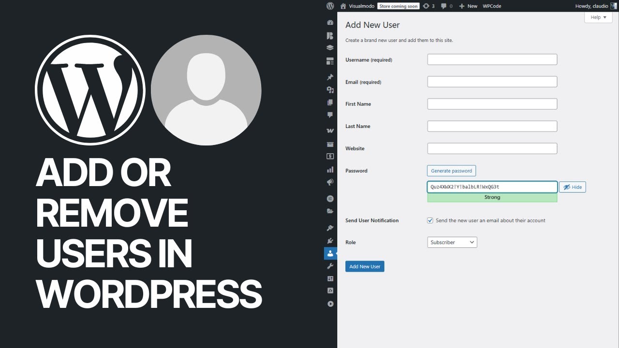Open the WooCommerce icon in sidebar
619x348 pixels.
[x=330, y=131]
